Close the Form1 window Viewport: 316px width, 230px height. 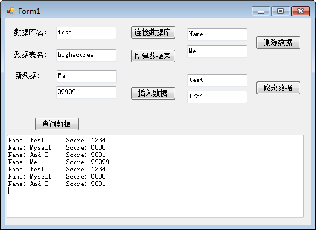pos(300,11)
